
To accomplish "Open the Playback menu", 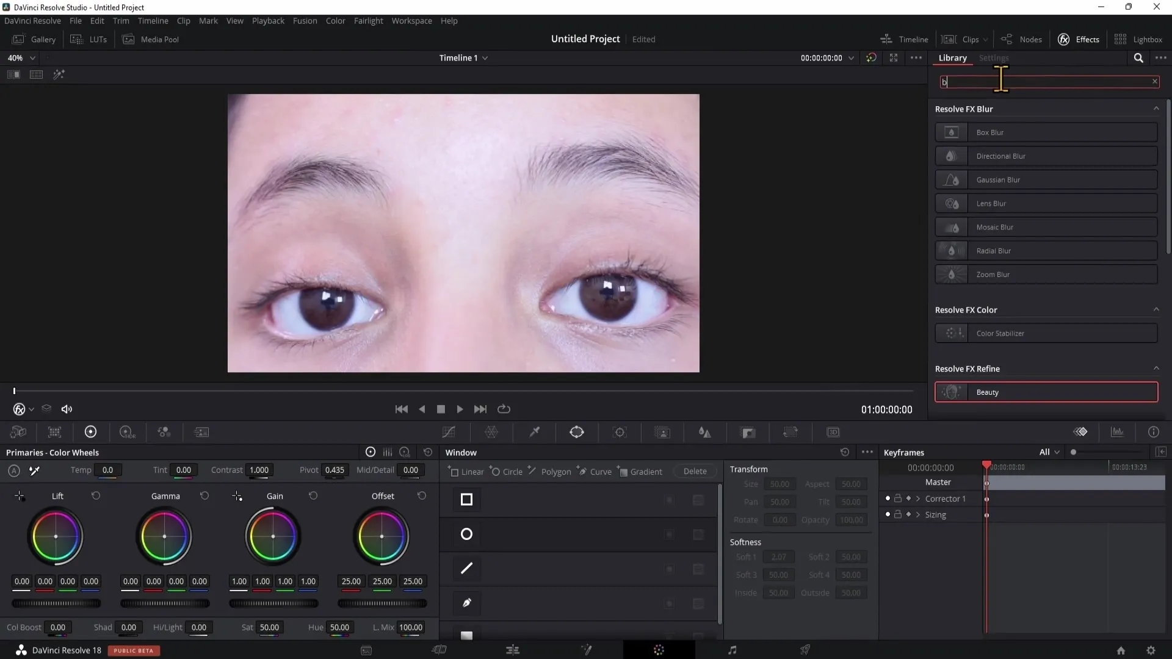I will tap(268, 21).
